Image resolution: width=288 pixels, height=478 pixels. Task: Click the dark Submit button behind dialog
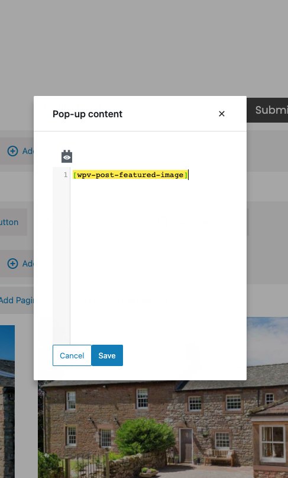click(x=267, y=110)
